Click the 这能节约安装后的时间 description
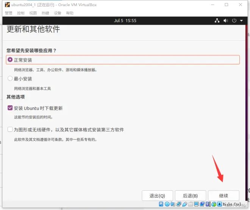Image resolution: width=250 pixels, height=210 pixels. [x=33, y=117]
